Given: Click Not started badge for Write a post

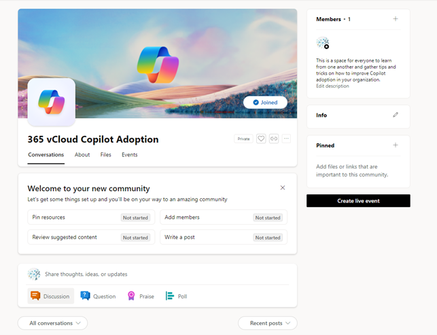Looking at the screenshot, I should tap(268, 238).
